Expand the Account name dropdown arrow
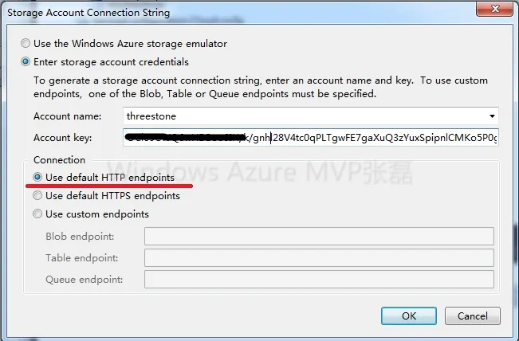 click(x=492, y=116)
